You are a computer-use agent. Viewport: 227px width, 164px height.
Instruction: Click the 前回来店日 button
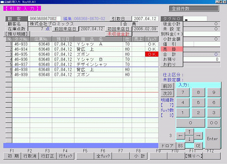(x=65, y=29)
